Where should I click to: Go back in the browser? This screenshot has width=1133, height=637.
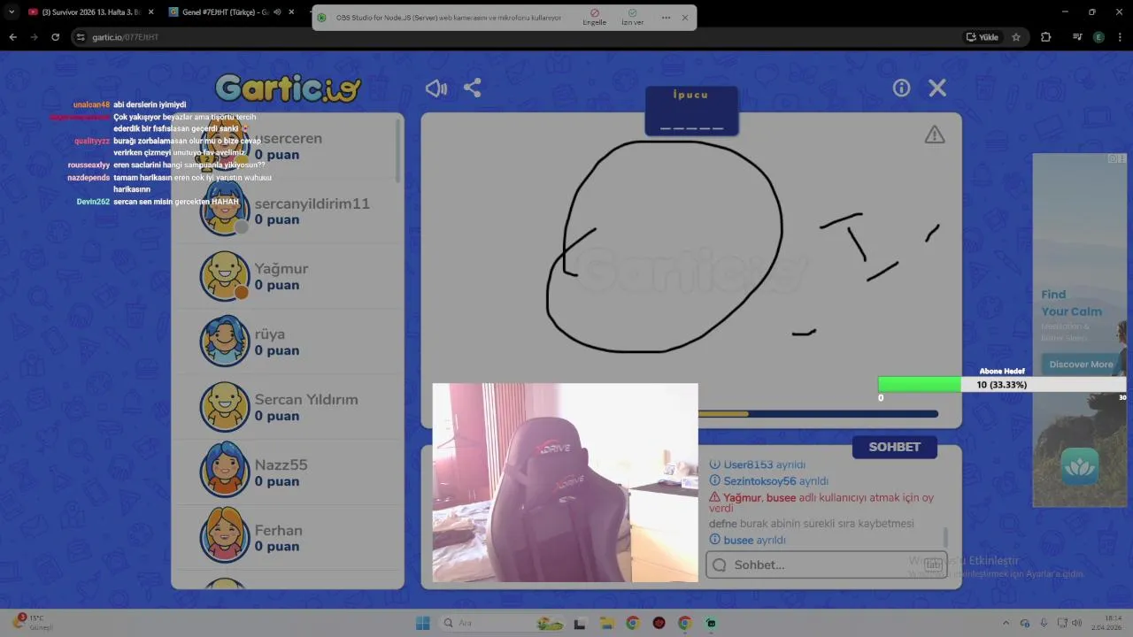[12, 37]
